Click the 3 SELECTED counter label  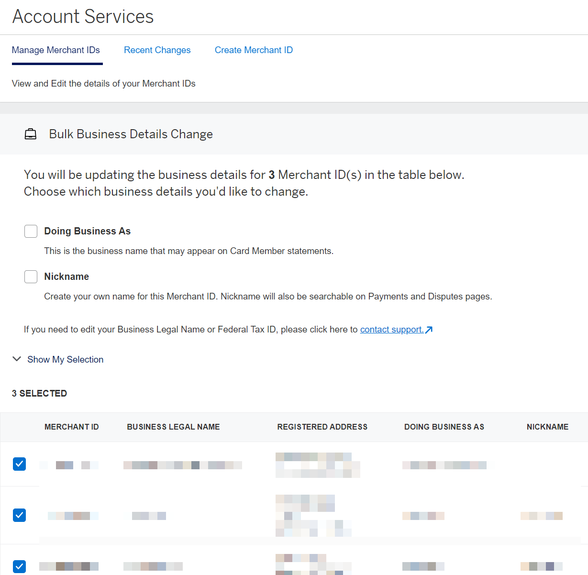pos(39,393)
